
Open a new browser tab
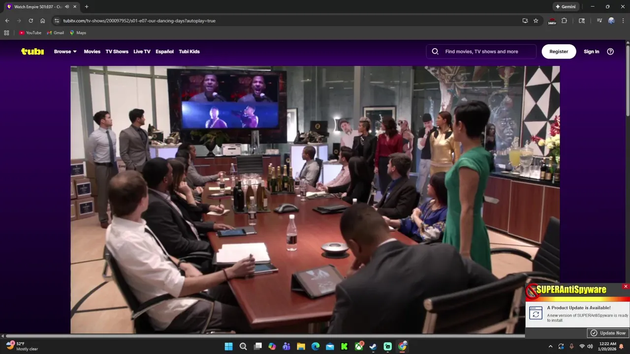(87, 7)
